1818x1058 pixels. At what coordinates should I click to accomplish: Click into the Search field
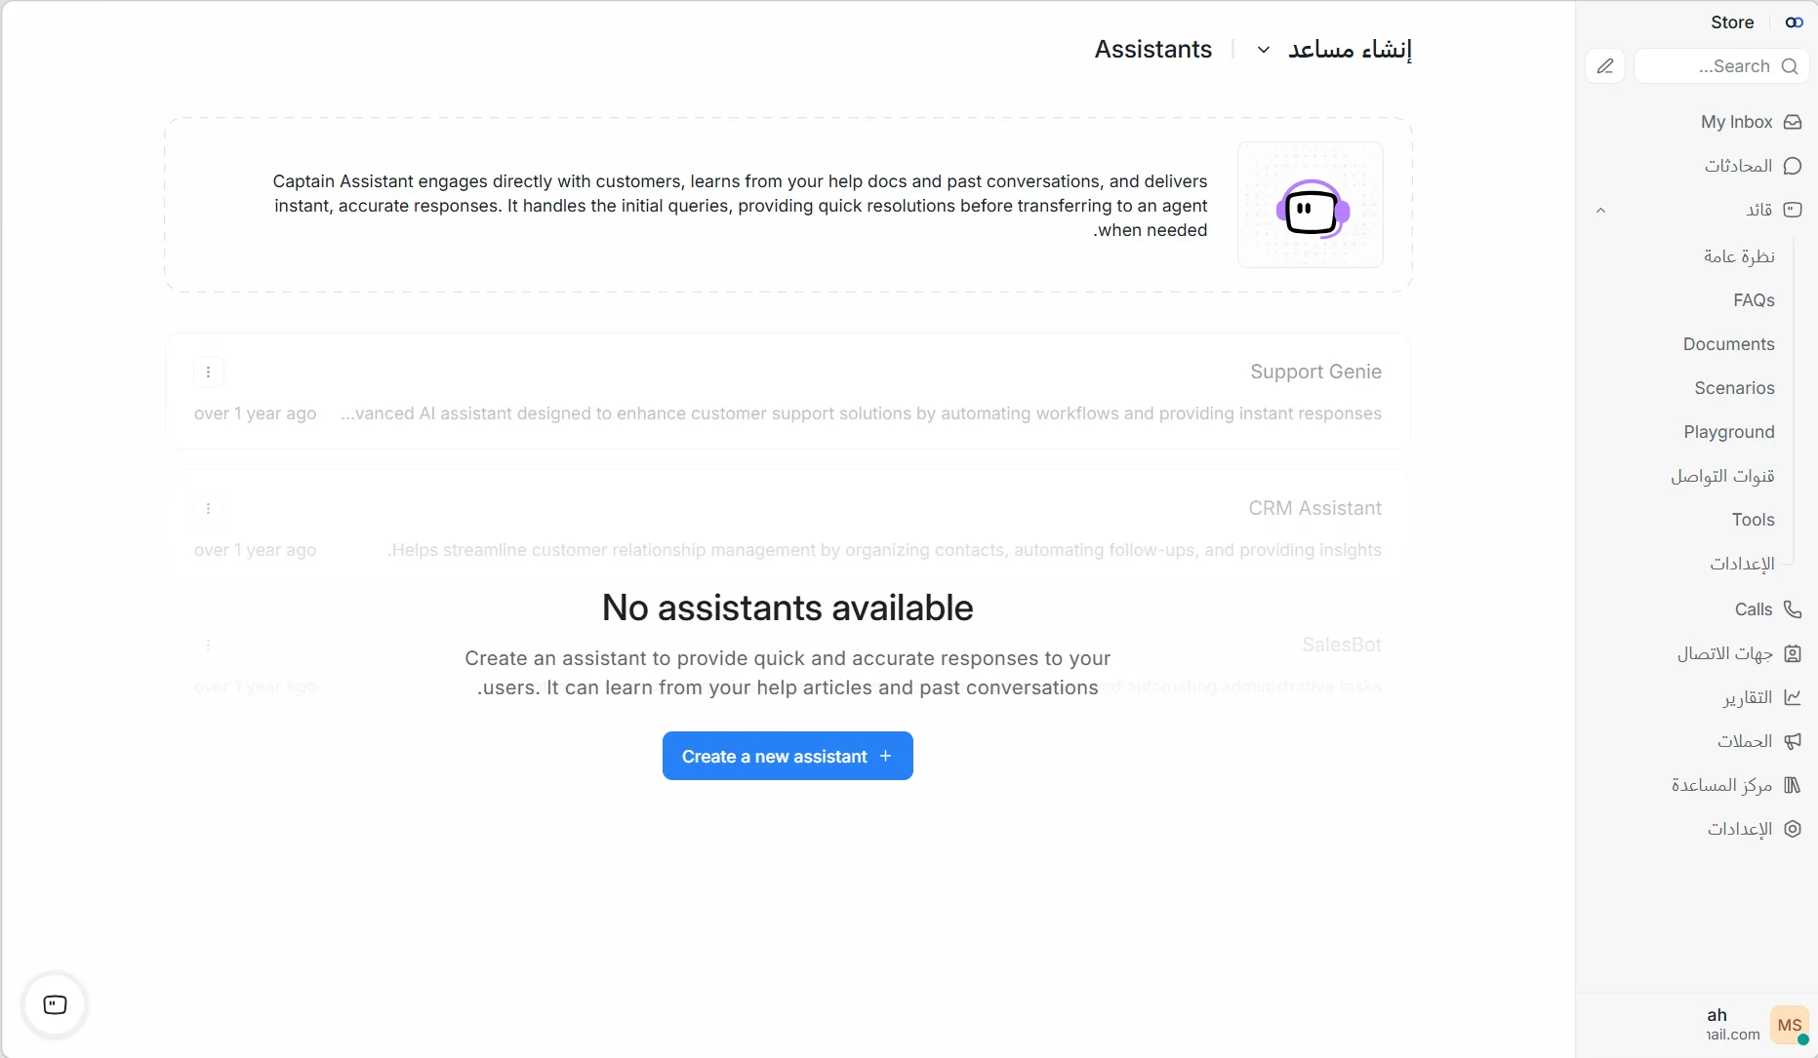click(x=1721, y=66)
